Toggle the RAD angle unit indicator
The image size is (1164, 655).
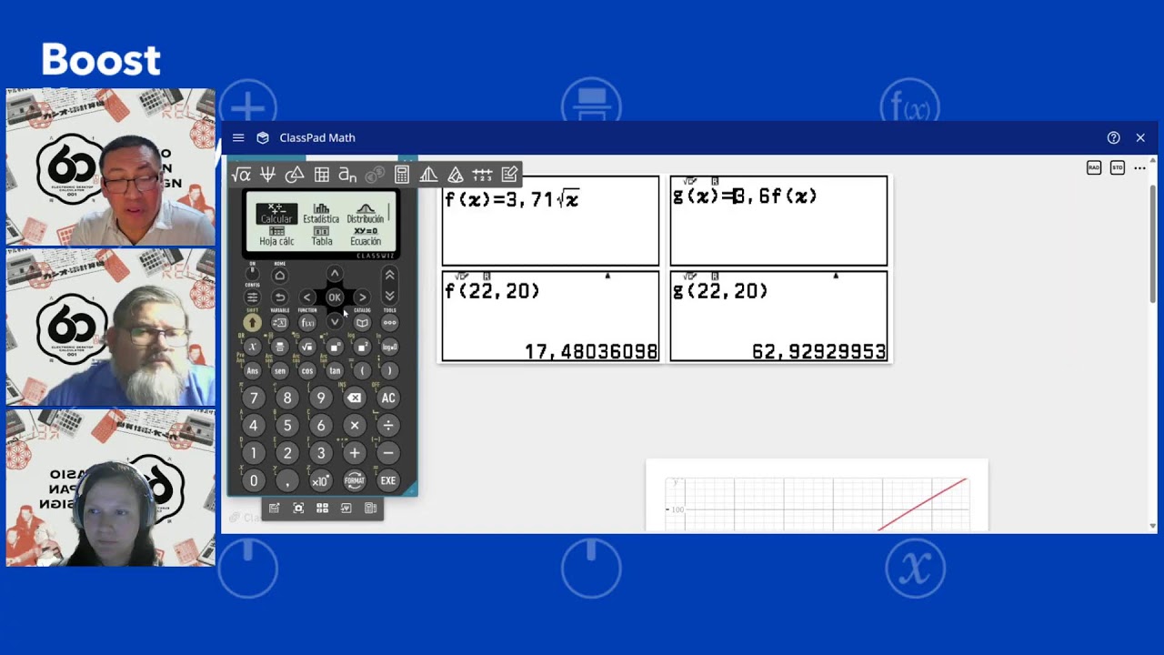tap(1094, 167)
